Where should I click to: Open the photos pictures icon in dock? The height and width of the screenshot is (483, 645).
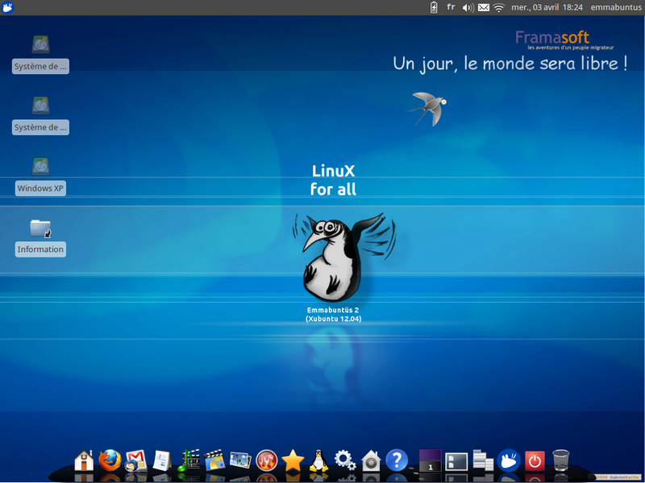pyautogui.click(x=240, y=460)
